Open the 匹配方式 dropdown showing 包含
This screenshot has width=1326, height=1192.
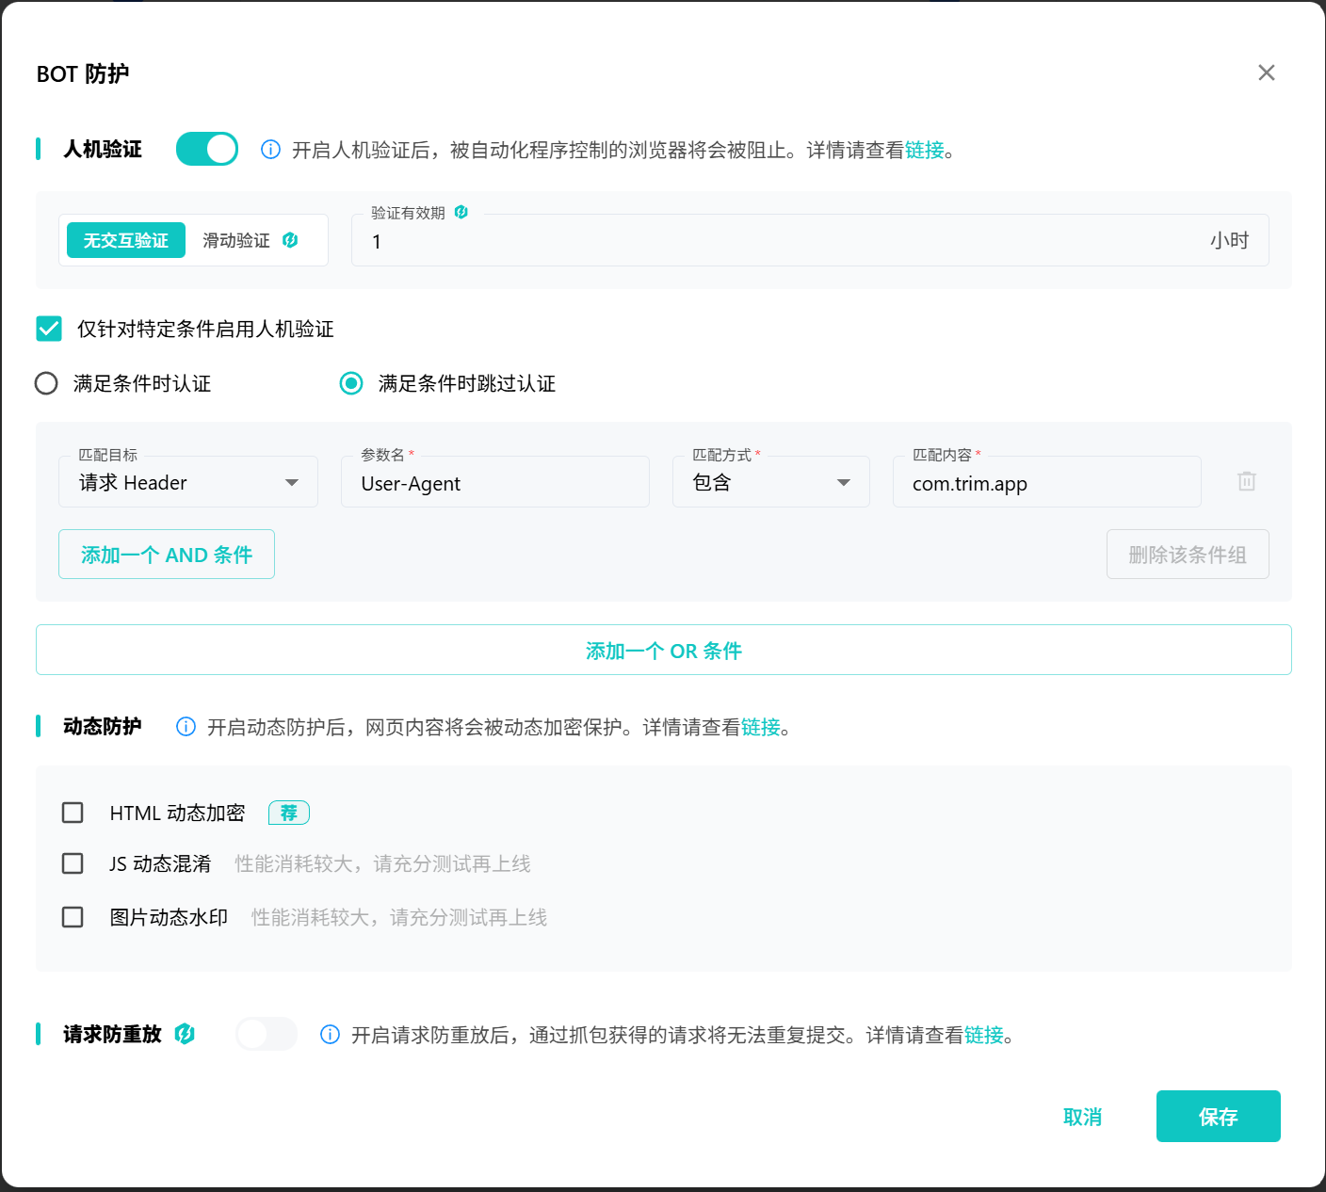(770, 481)
